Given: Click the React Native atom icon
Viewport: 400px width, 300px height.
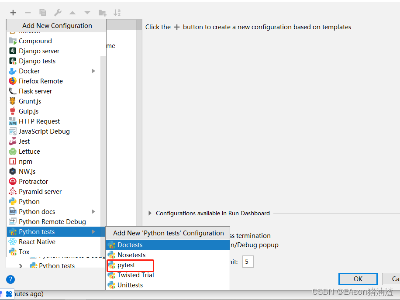Looking at the screenshot, I should [x=13, y=241].
